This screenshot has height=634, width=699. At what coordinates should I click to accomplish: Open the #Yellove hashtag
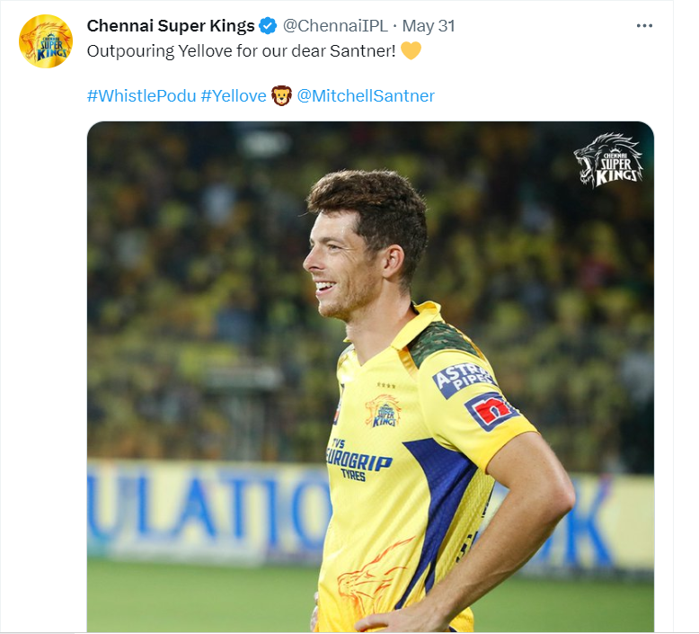(x=233, y=96)
